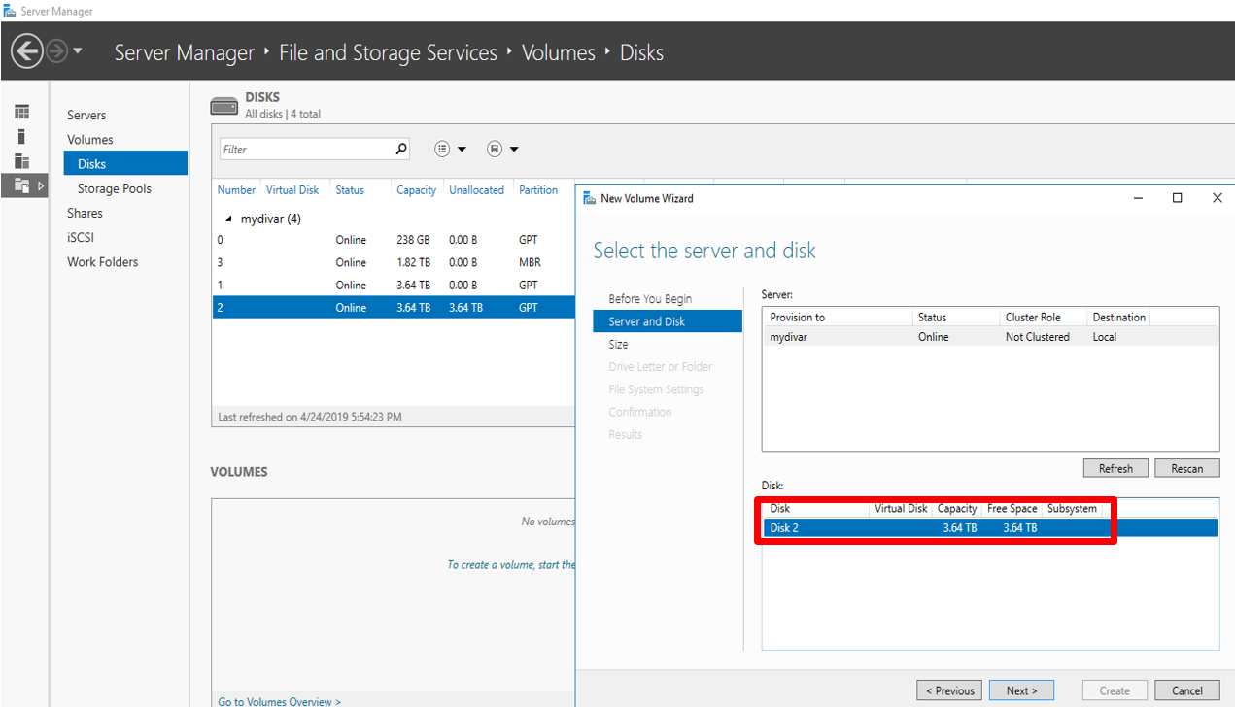
Task: Open Storage Pools in sidebar
Action: (115, 188)
